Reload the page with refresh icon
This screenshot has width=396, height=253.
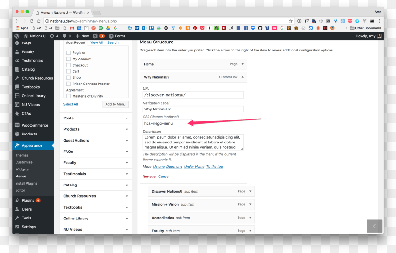click(32, 21)
